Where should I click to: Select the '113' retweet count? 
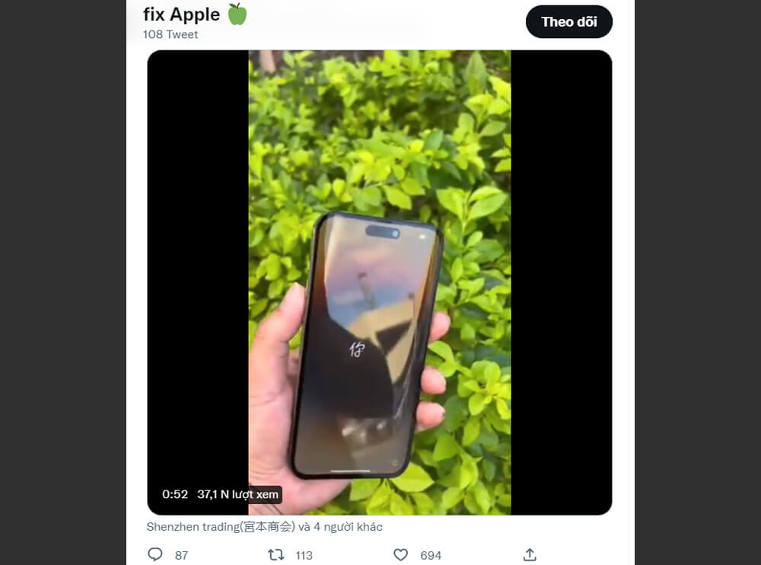304,556
